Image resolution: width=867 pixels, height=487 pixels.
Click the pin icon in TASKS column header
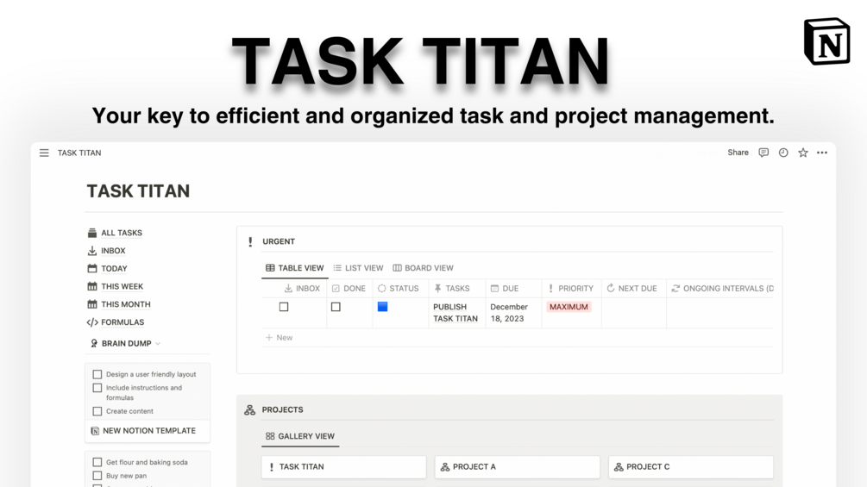(438, 288)
